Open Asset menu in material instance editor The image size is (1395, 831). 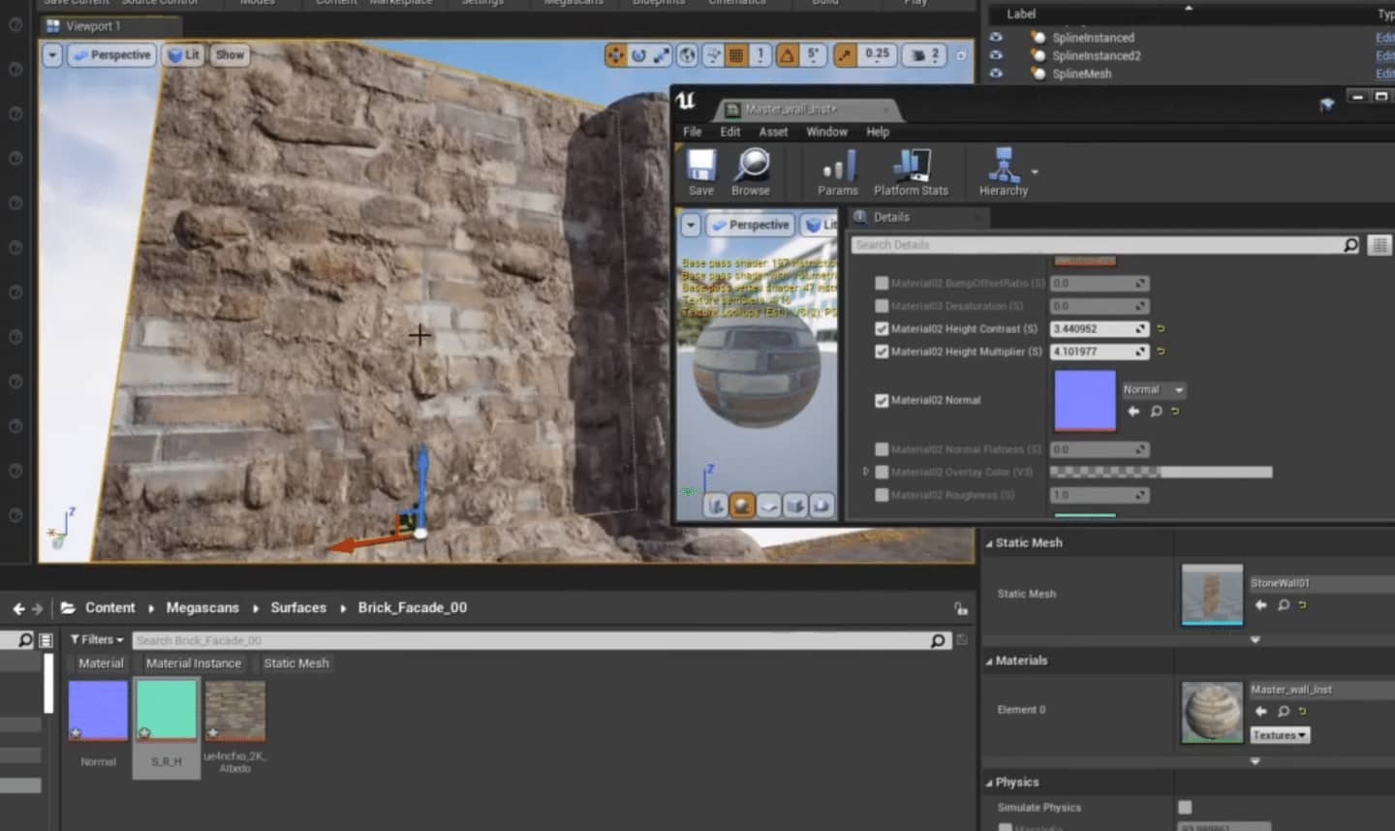pyautogui.click(x=773, y=132)
